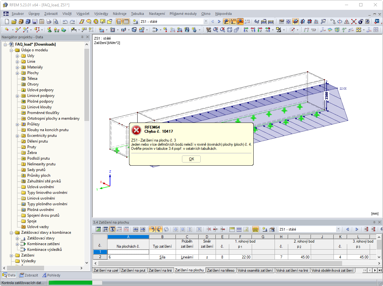Viewport: 383px width, 286px height.
Task: Toggle the show loads button
Action: 226,22
